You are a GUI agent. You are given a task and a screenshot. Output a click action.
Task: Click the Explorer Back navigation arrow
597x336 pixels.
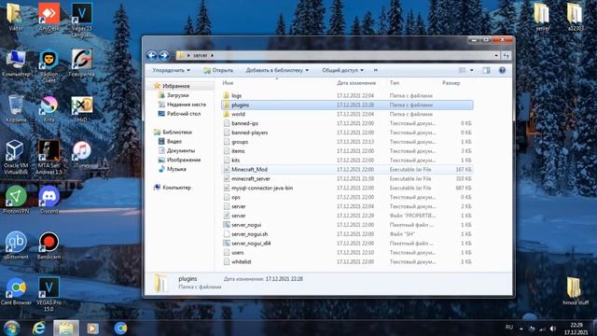point(151,56)
